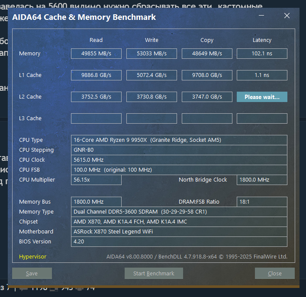Select L1 Cache Copy value 9708.0 GB/s
The width and height of the screenshot is (306, 297).
207,75
